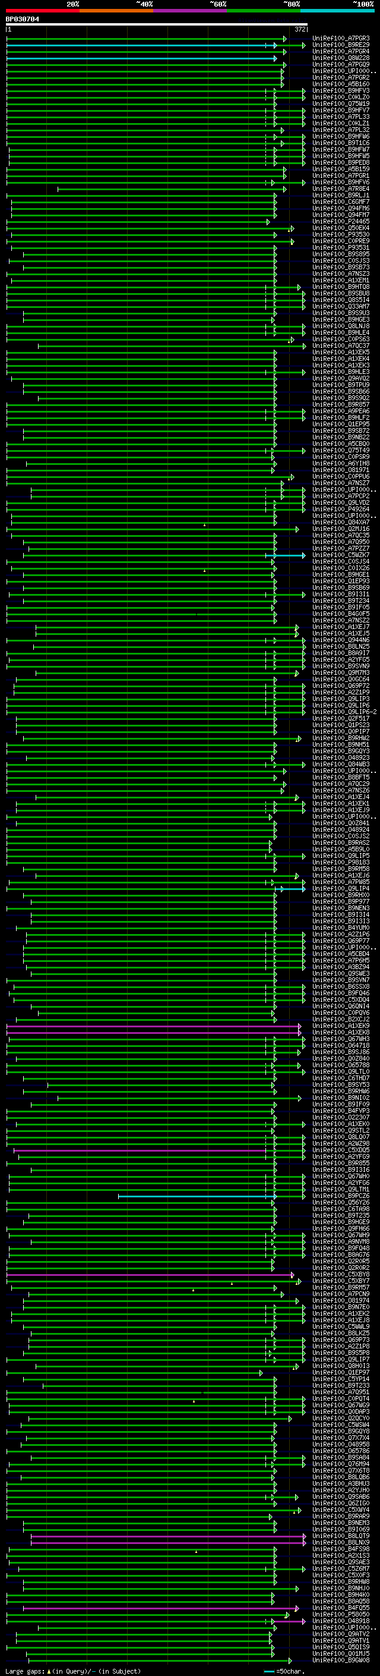Click the Large gaps legend text

[x=26, y=1671]
